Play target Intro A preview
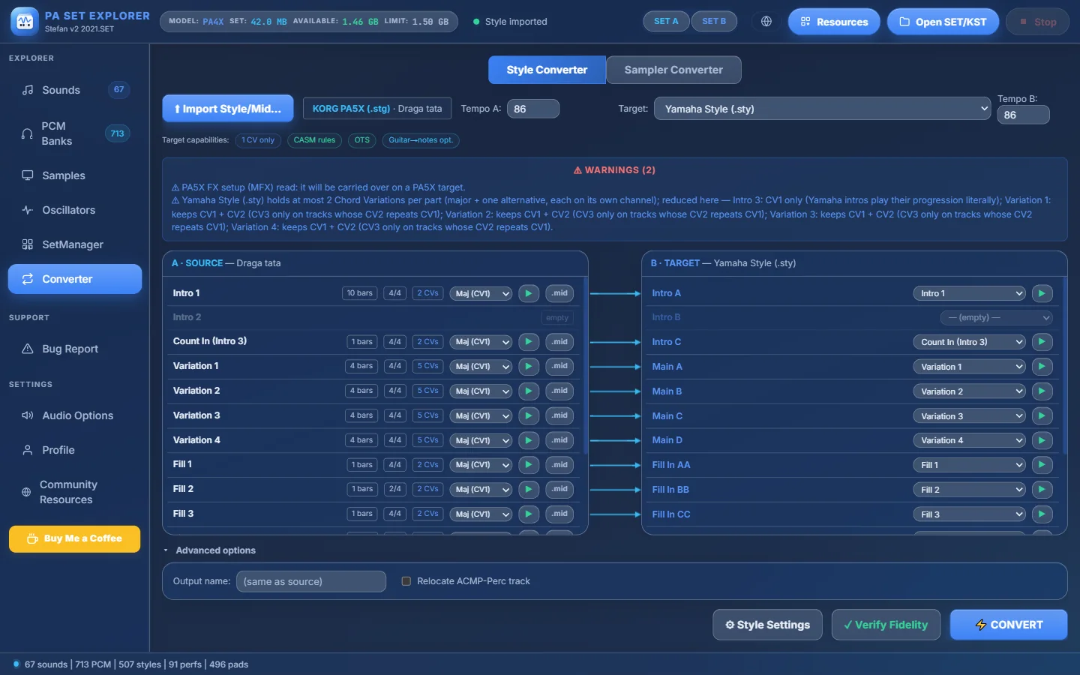The image size is (1080, 675). [x=1042, y=293]
